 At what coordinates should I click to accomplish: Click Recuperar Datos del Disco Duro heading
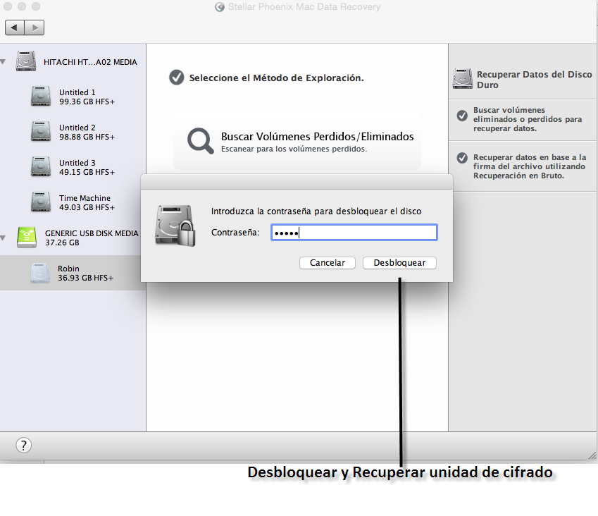(535, 80)
